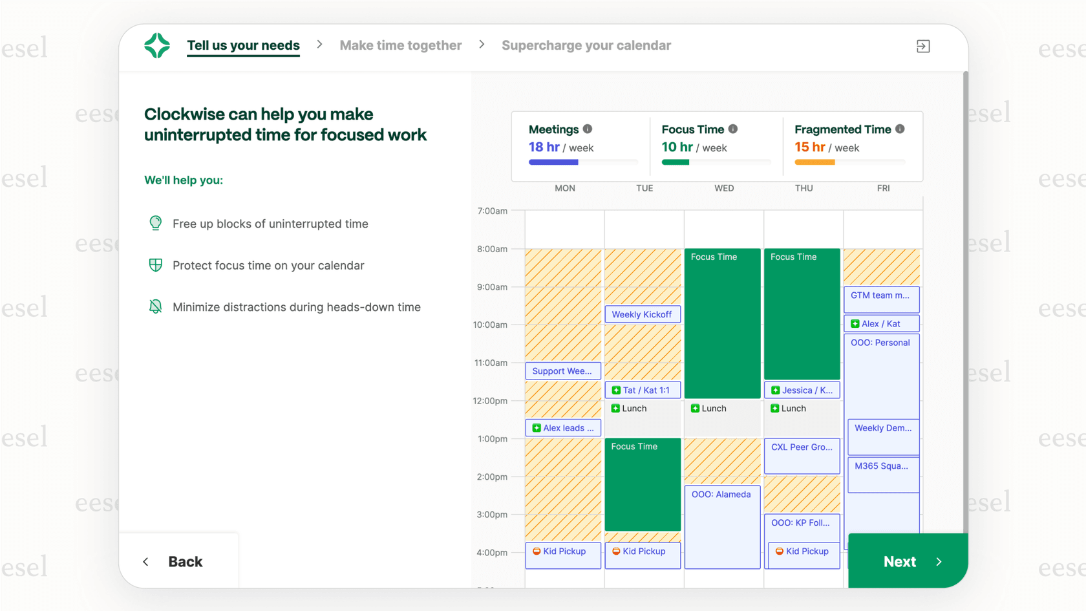Click the info icon next to Fragmented Time

[900, 129]
